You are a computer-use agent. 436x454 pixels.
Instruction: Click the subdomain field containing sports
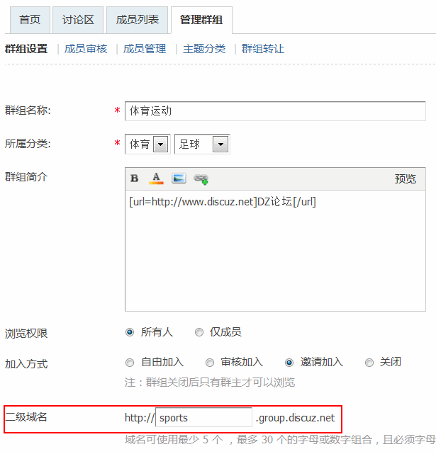(x=203, y=418)
